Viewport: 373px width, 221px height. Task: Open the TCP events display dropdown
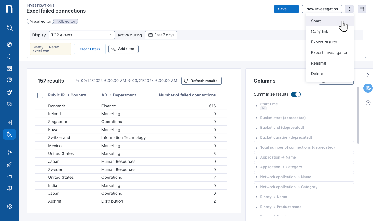coord(82,35)
